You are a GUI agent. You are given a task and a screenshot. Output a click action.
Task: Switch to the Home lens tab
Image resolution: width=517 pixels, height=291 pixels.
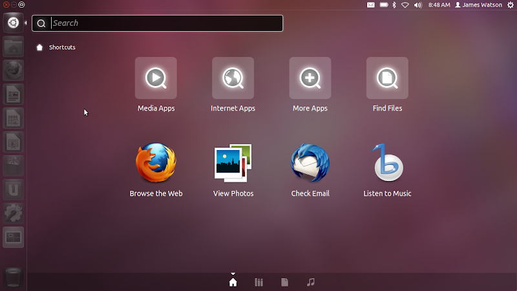(x=233, y=283)
